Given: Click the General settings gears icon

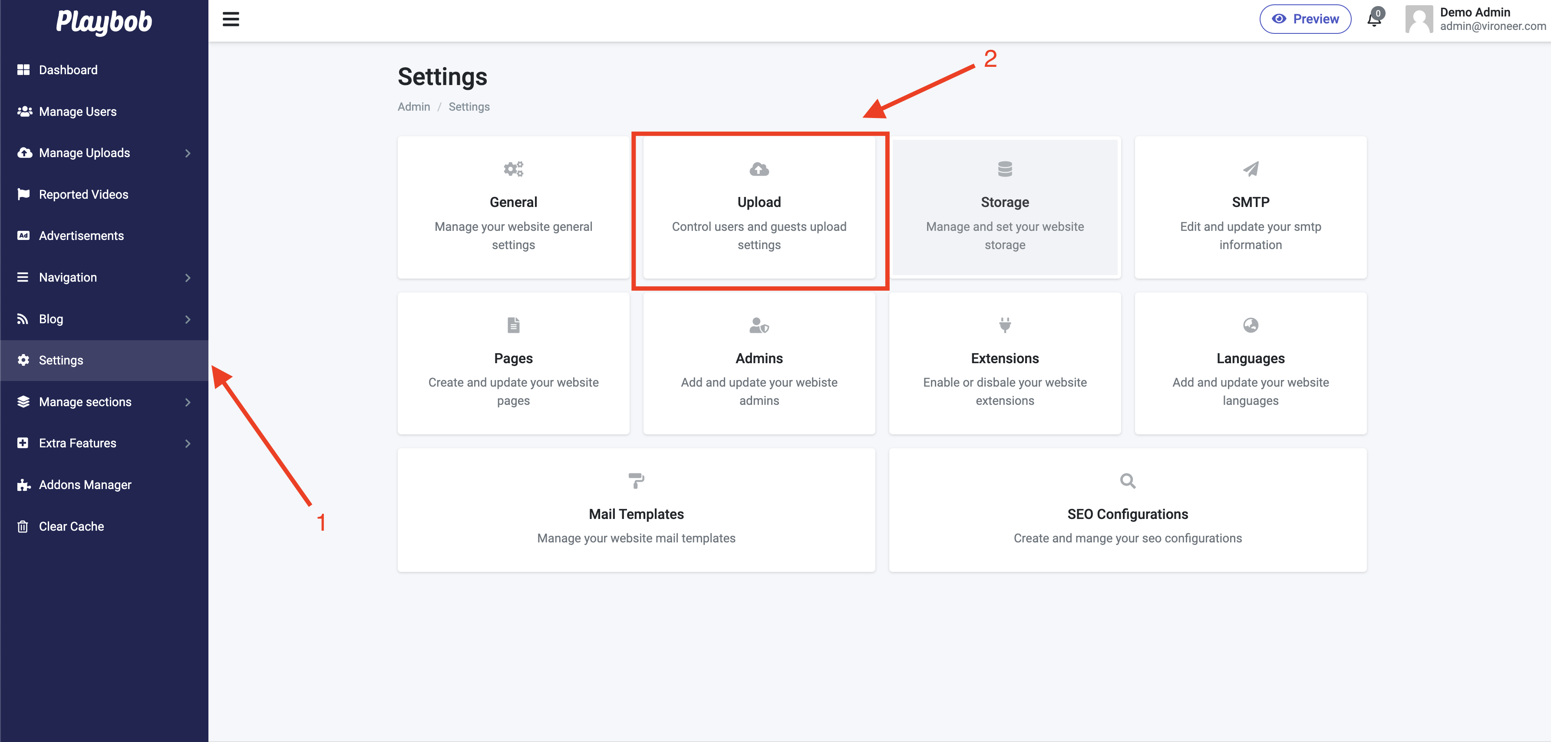Looking at the screenshot, I should 514,169.
